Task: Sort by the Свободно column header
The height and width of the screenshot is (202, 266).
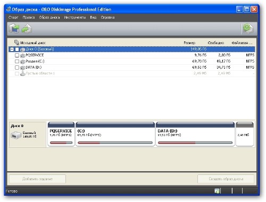Action: (x=216, y=43)
